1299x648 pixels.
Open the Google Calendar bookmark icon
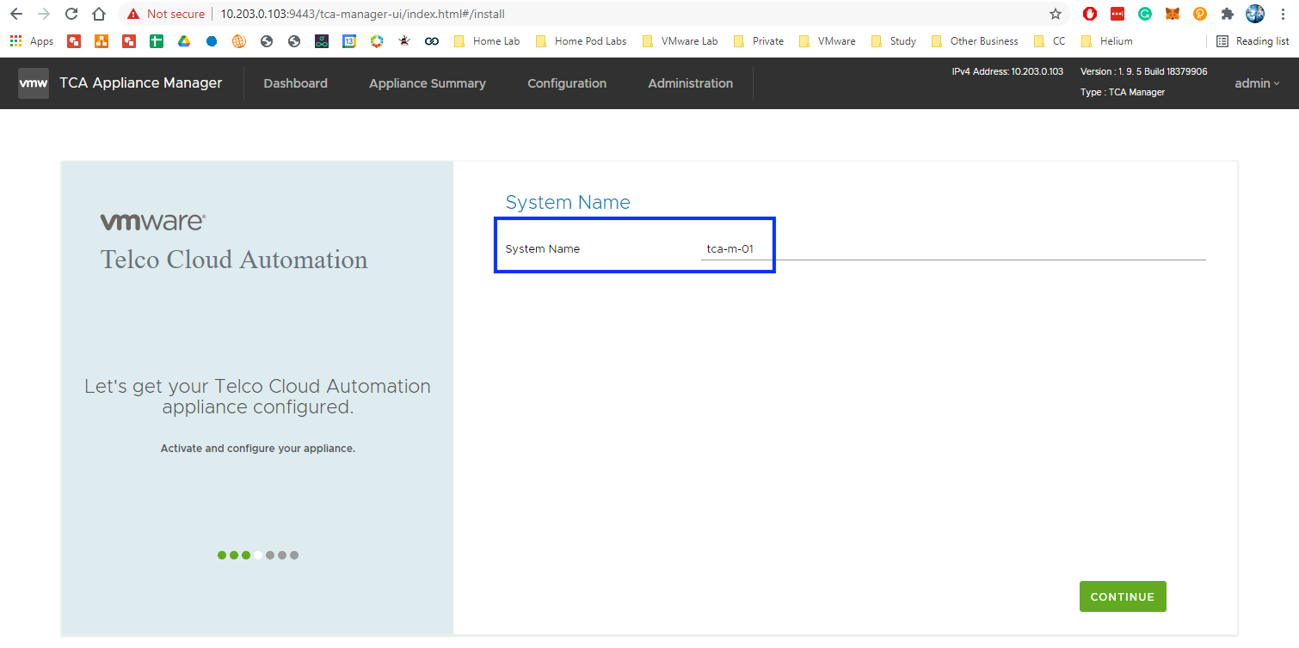point(348,41)
